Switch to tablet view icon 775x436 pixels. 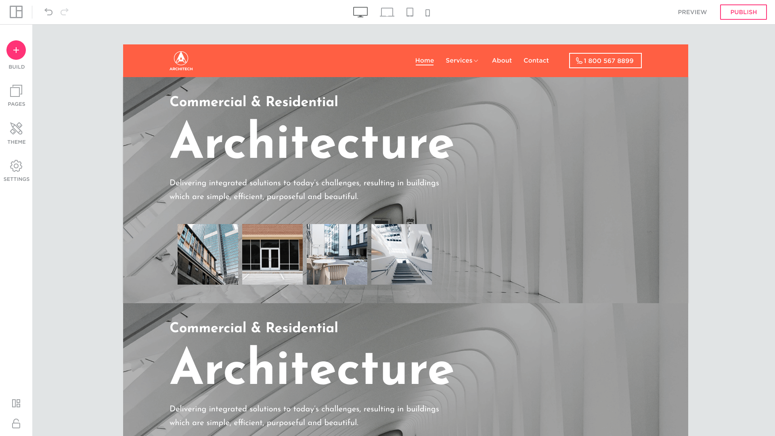(x=410, y=12)
